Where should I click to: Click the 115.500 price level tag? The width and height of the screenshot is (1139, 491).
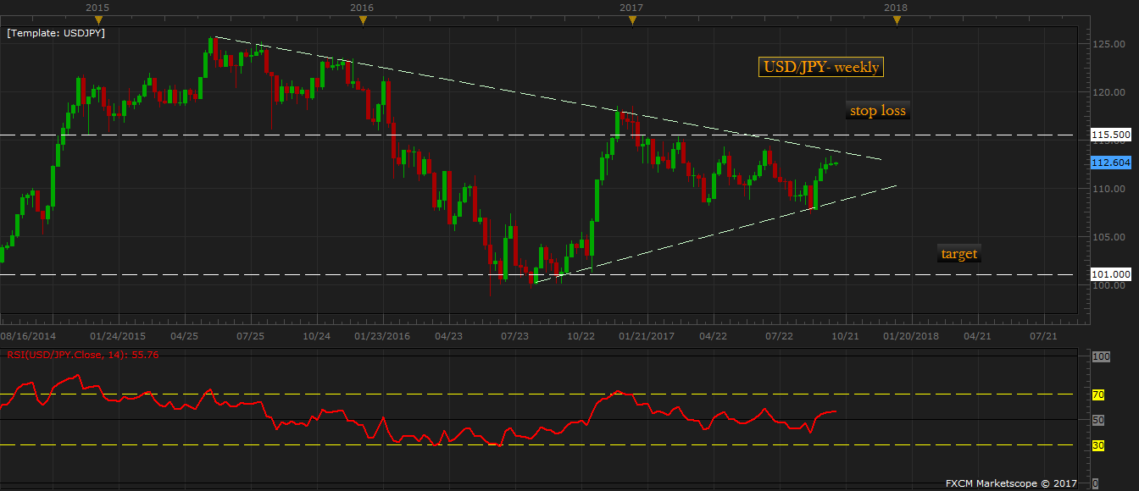click(x=1110, y=135)
